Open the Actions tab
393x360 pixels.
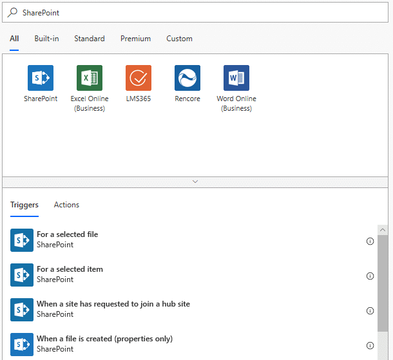(66, 205)
